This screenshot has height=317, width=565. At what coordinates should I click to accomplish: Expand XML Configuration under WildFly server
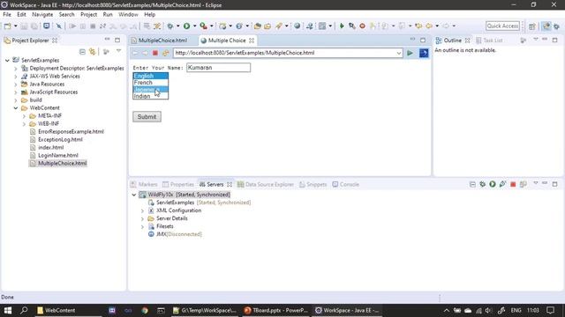click(x=142, y=211)
